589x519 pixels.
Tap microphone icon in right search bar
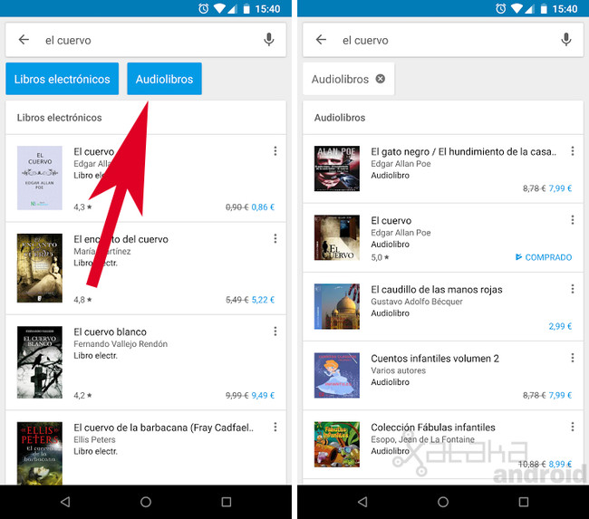tap(566, 40)
